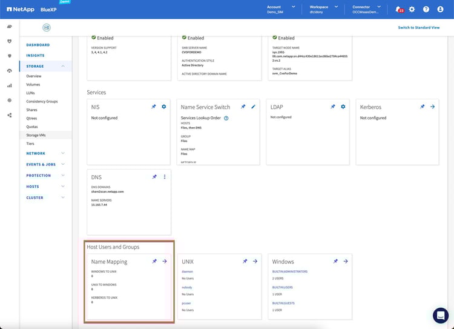
Task: Edit Name Service Switch with pencil icon
Action: (254, 107)
